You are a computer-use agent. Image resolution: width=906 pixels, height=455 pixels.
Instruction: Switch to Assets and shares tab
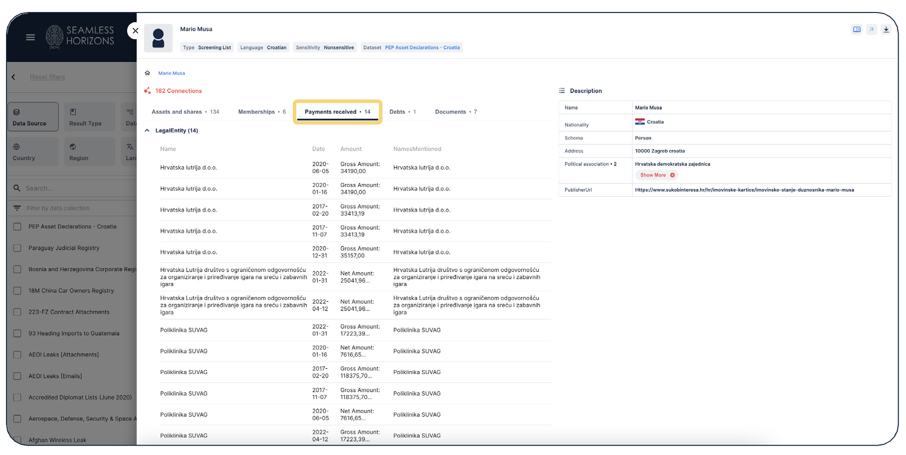[185, 112]
